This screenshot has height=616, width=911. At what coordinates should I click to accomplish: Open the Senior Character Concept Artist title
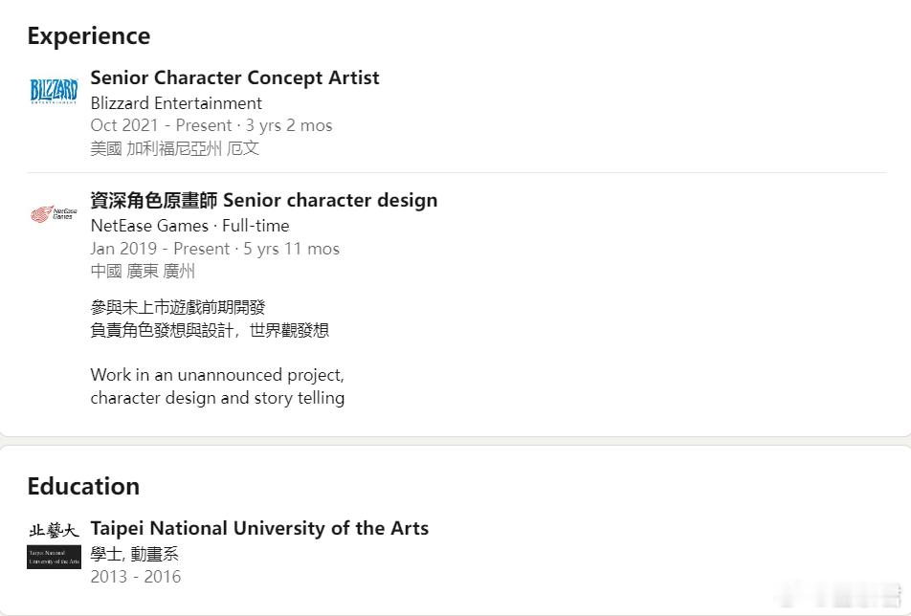[234, 77]
